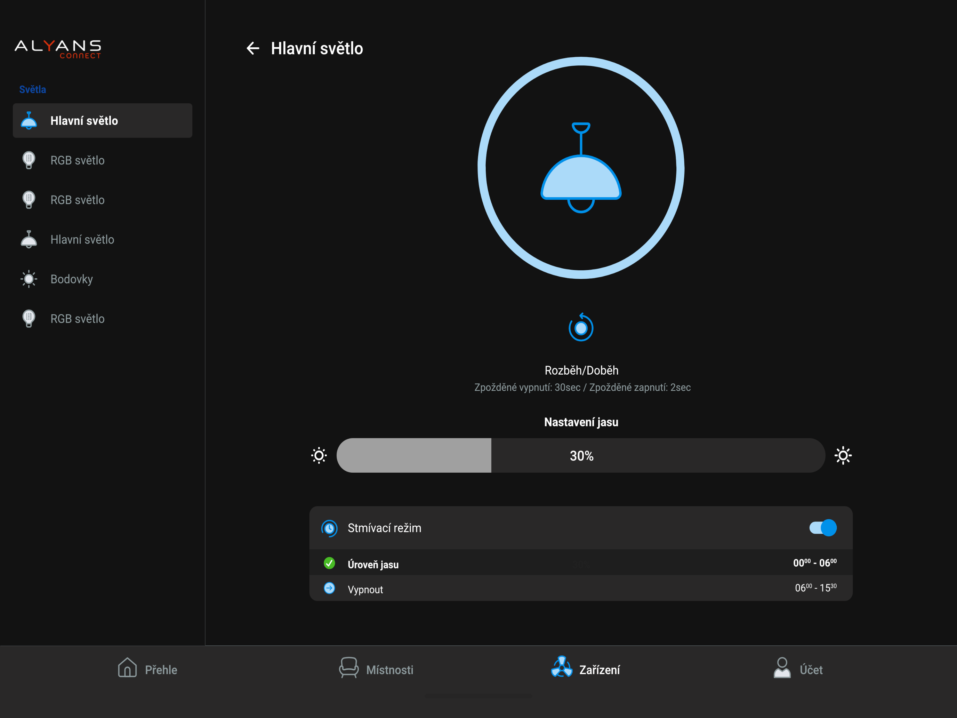Select the active Hlavní světlo sidebar item
This screenshot has height=718, width=957.
click(103, 121)
